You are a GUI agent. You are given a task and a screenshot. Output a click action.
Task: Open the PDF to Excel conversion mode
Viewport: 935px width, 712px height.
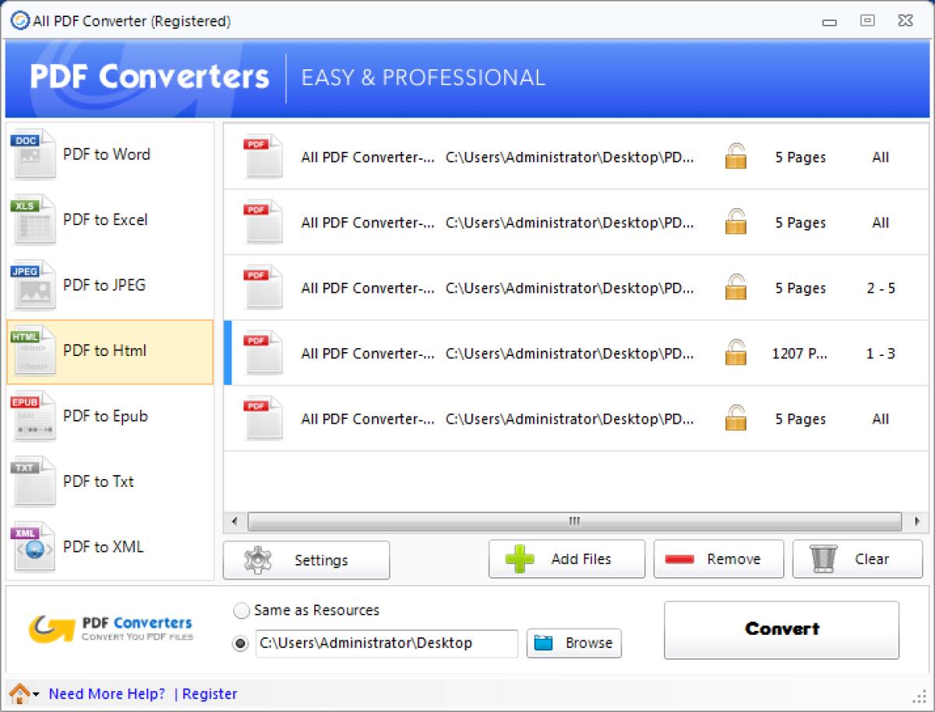click(x=33, y=219)
